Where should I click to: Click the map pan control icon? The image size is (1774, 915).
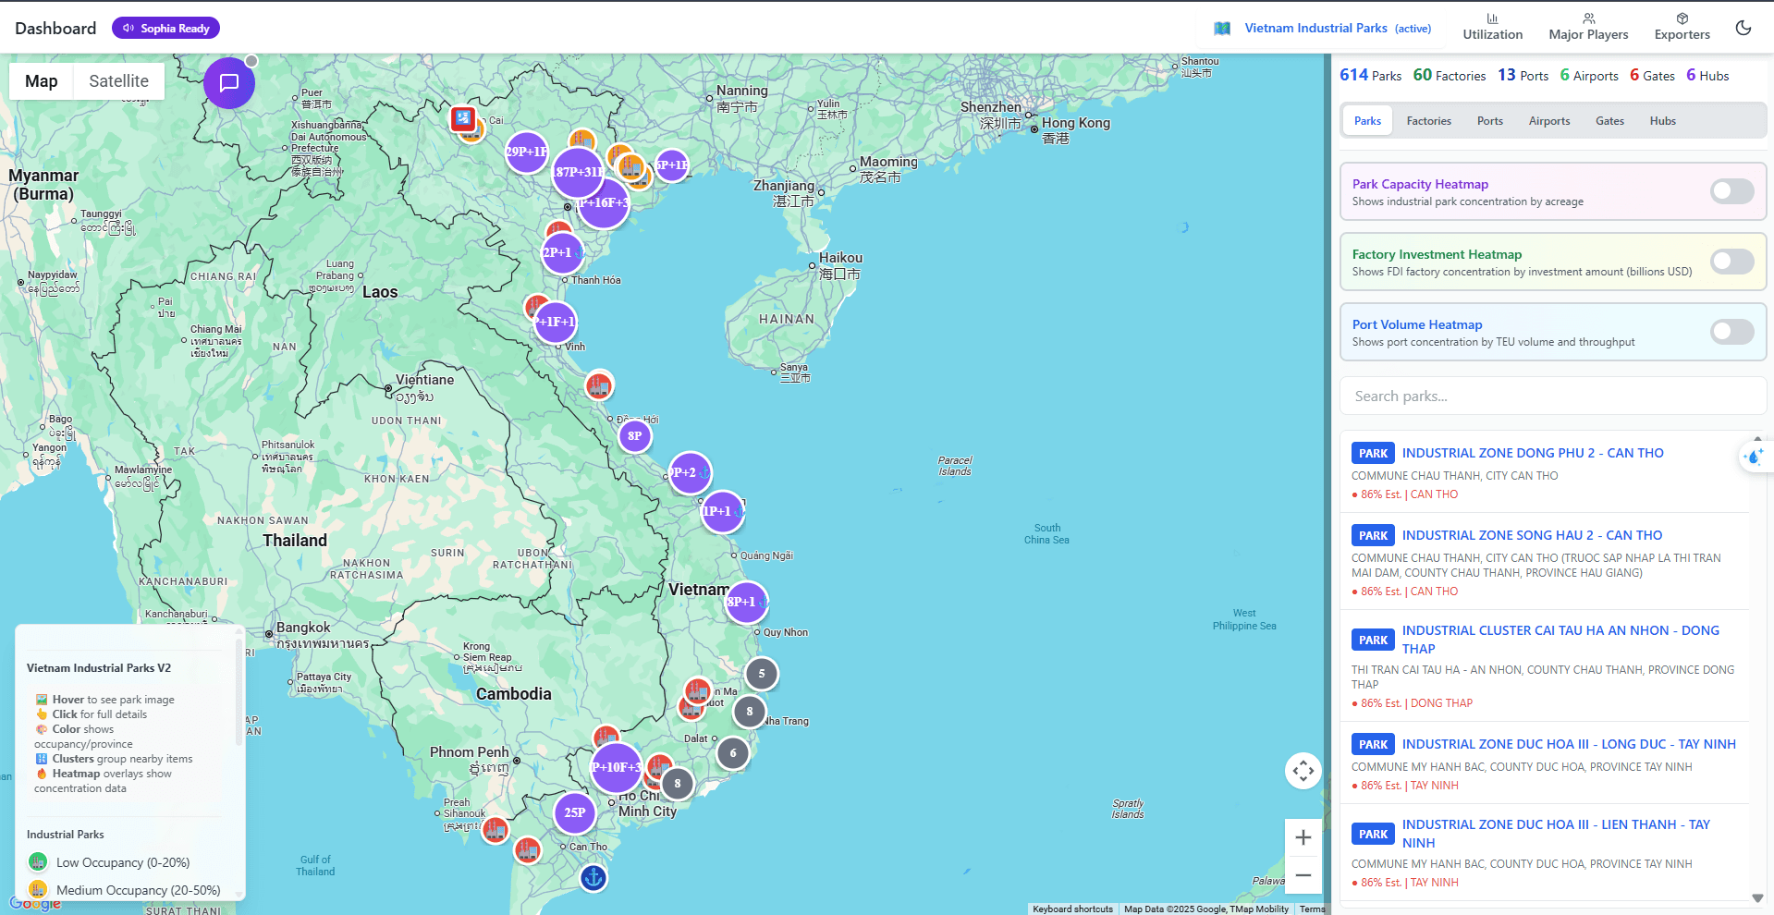click(1303, 770)
